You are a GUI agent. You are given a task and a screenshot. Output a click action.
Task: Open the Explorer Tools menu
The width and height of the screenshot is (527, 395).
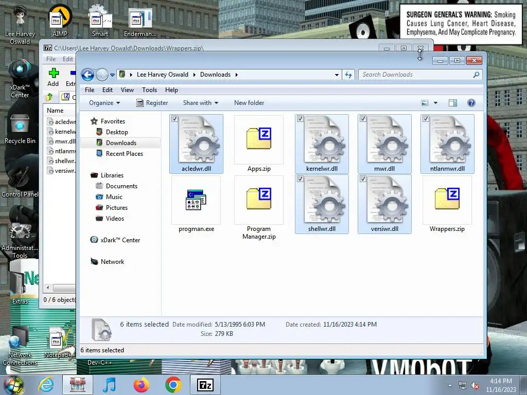pos(150,90)
